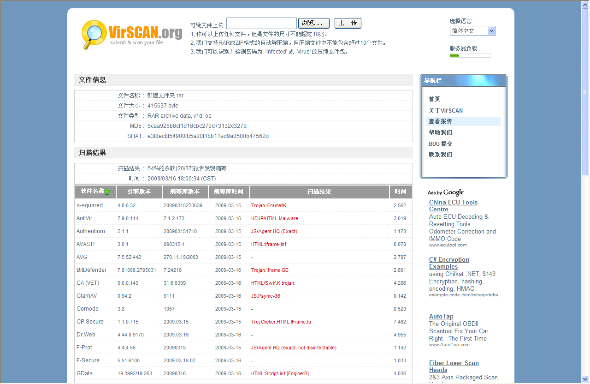Click the SHA1 hash value starting e3f8ec8f
590x384 pixels.
pos(208,136)
